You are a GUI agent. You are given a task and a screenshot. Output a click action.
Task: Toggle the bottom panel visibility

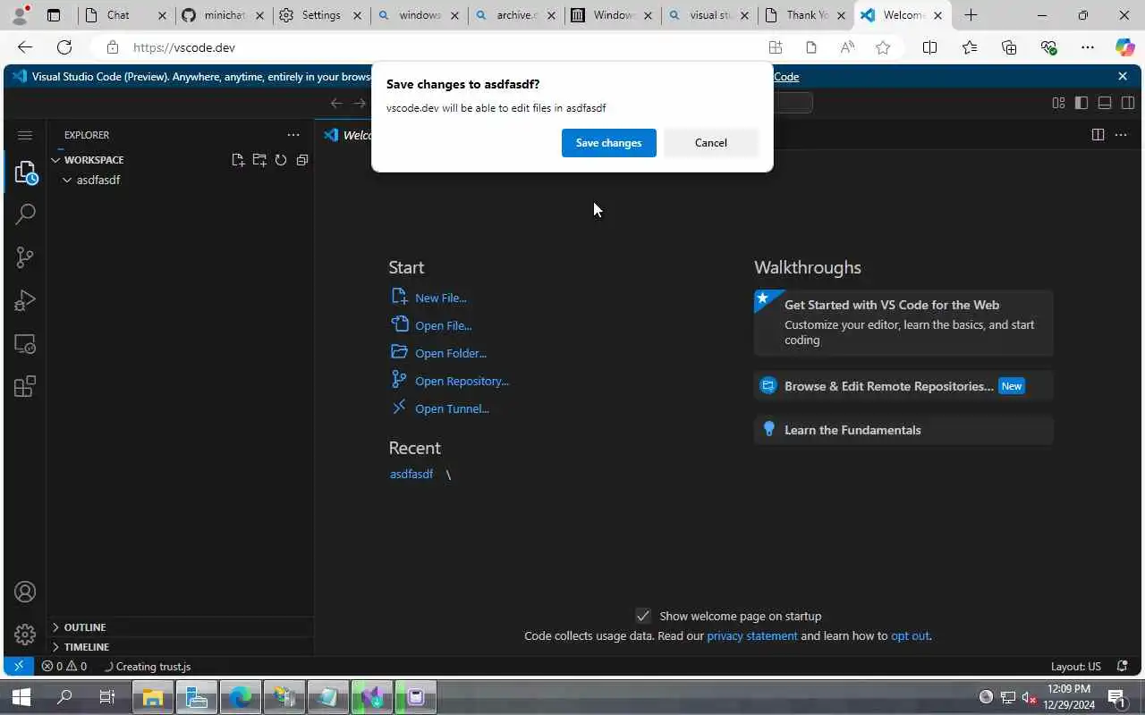(x=1105, y=103)
